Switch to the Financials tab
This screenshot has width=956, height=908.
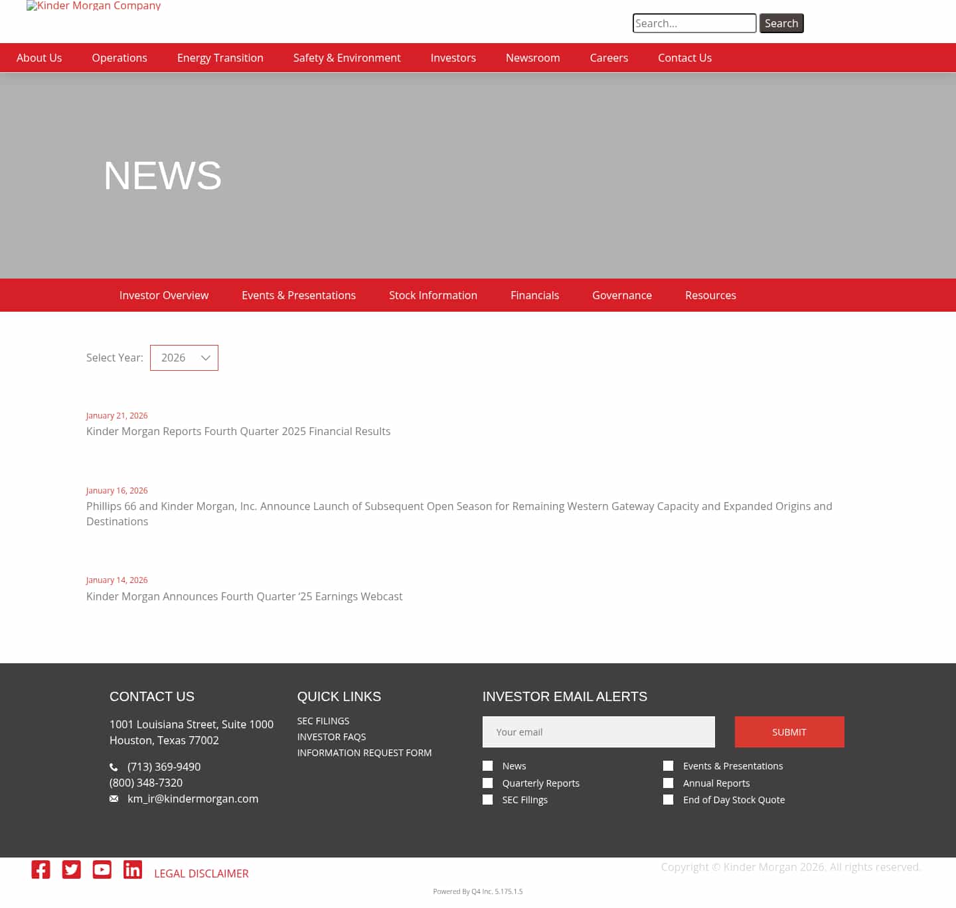(x=534, y=295)
